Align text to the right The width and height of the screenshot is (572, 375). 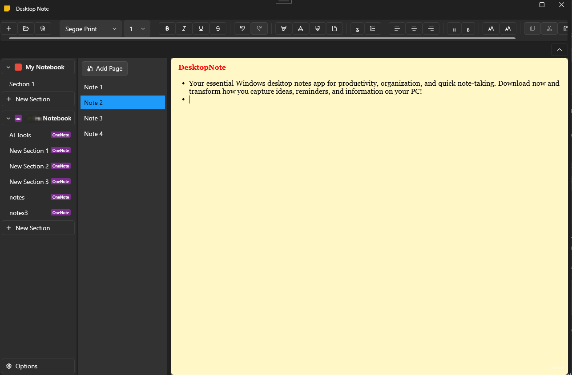[x=431, y=28]
